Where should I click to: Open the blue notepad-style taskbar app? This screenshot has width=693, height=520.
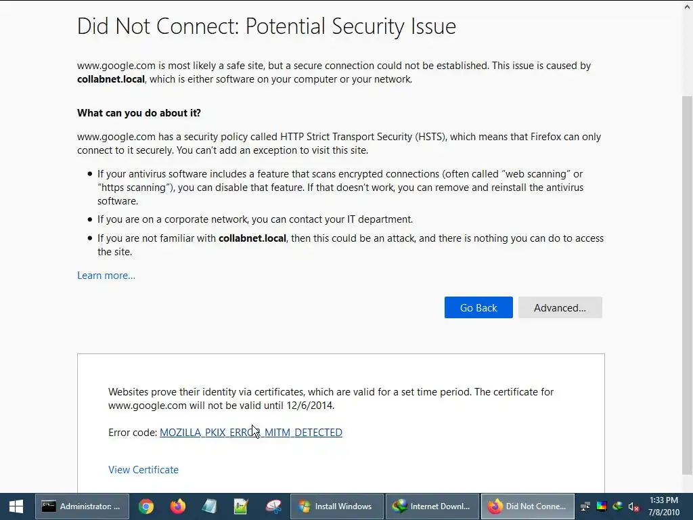tap(210, 506)
